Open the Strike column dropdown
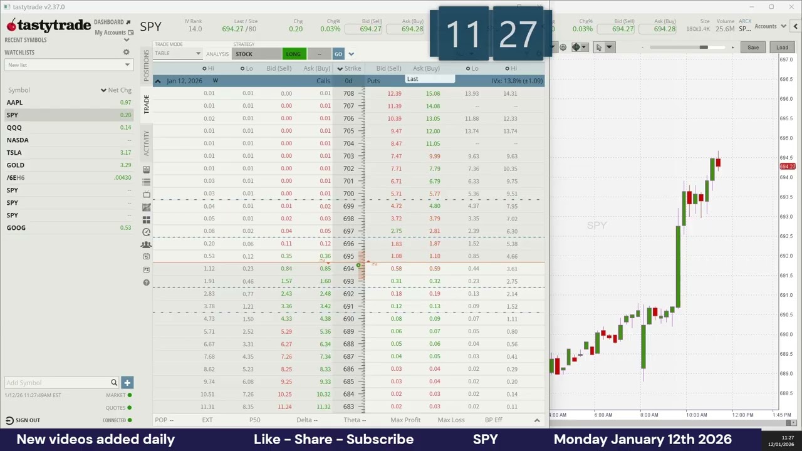Image resolution: width=802 pixels, height=451 pixels. click(x=340, y=68)
